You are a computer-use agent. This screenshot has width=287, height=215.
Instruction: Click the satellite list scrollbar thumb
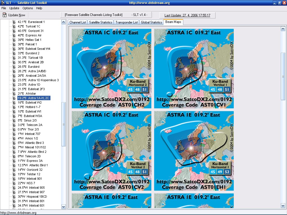click(x=64, y=124)
